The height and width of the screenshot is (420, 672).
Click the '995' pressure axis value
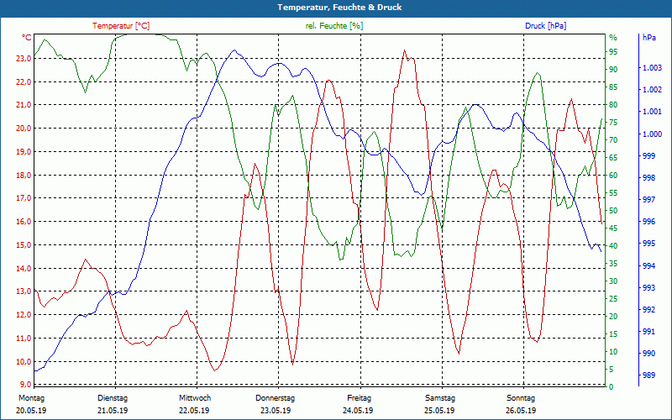[649, 244]
